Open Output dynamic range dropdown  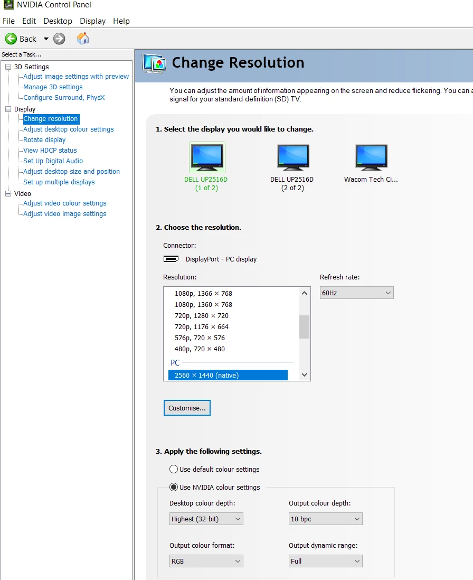[326, 561]
